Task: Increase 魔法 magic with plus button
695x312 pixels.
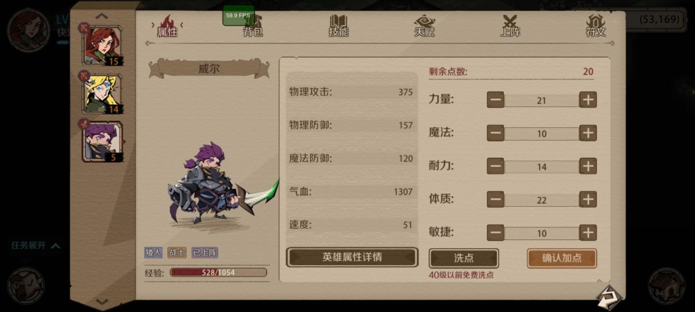Action: click(x=588, y=133)
